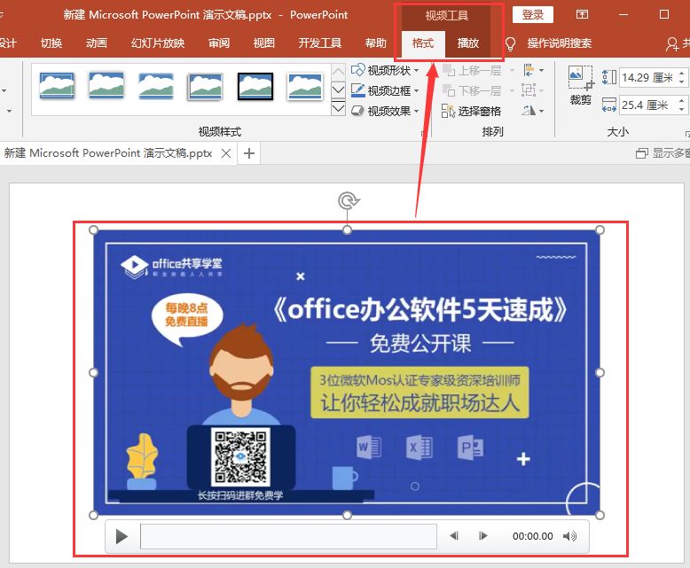Click the 视频效果 effects icon

pyautogui.click(x=357, y=111)
